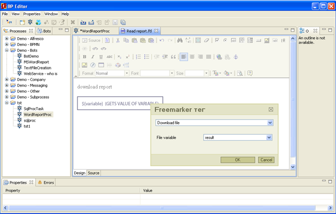Screen dimensions: 336x214
Task: Click Cancel in the Freemarker dialog
Action: click(x=266, y=160)
